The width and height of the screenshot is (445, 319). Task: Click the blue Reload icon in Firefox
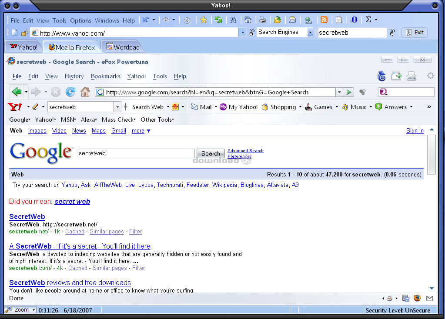pyautogui.click(x=70, y=92)
